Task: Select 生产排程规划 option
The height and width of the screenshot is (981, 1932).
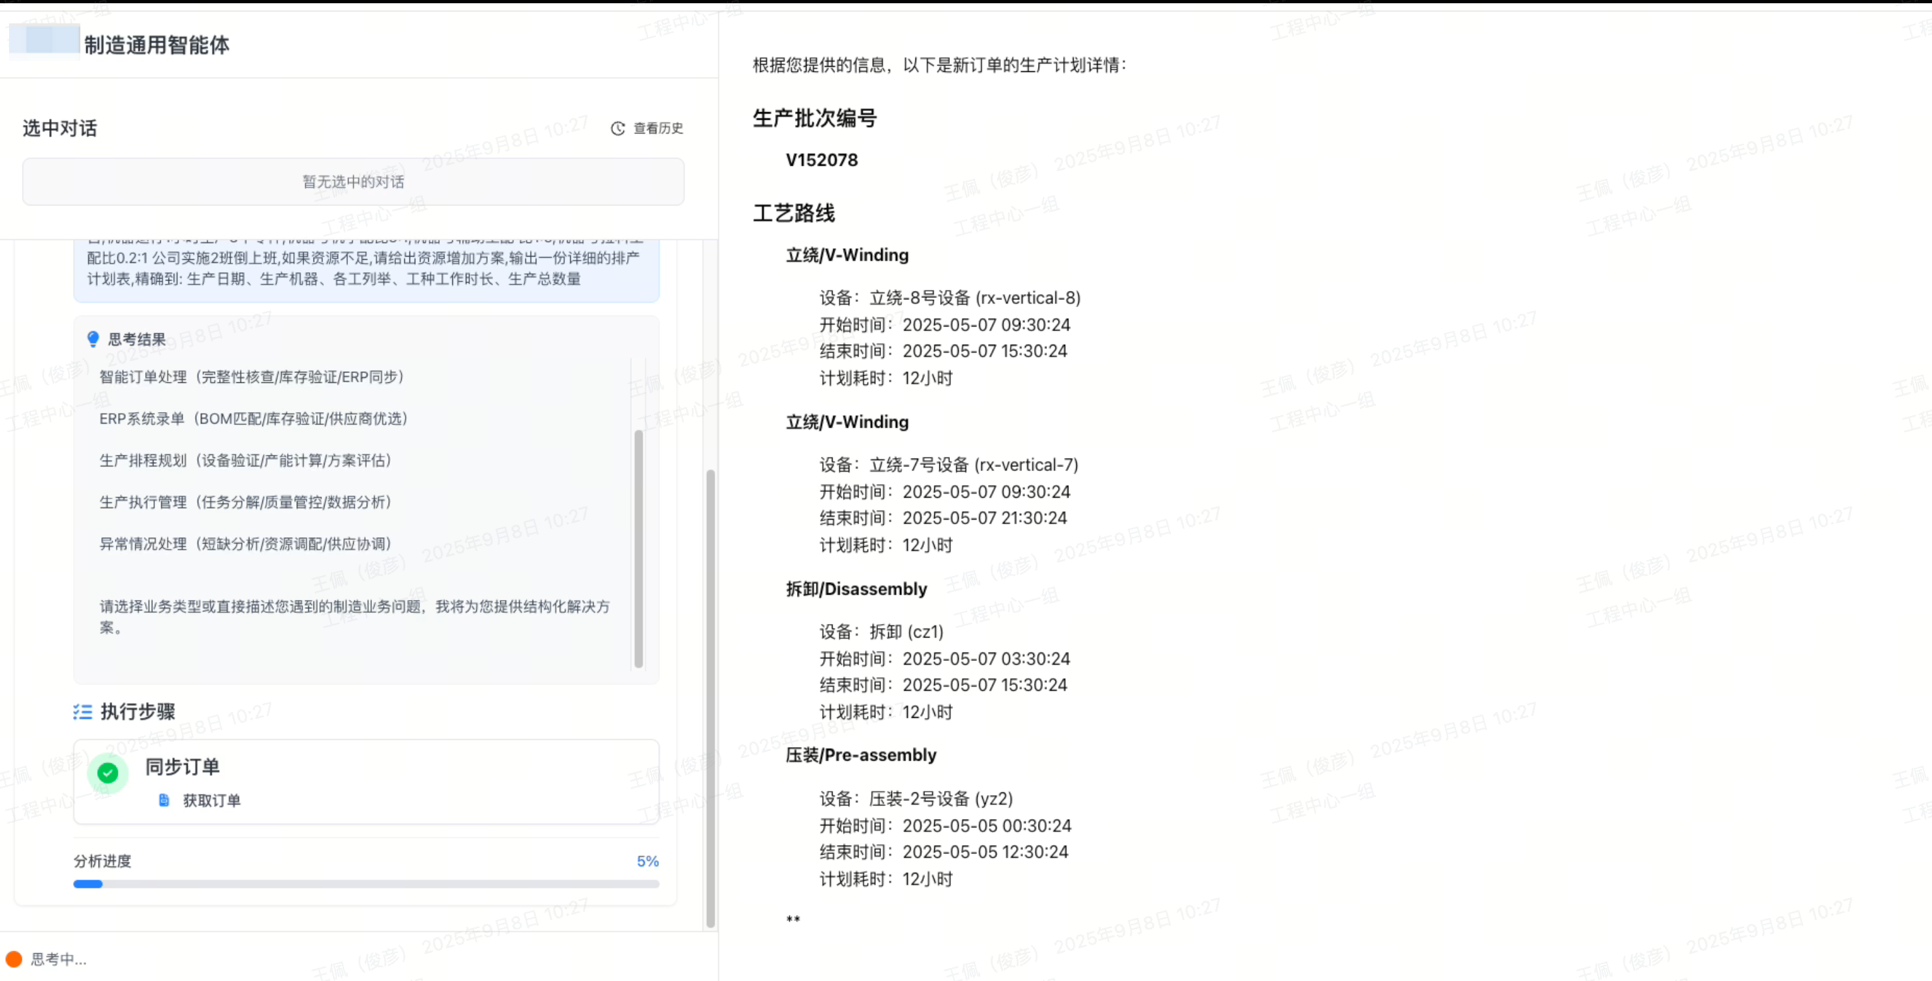Action: [x=246, y=460]
